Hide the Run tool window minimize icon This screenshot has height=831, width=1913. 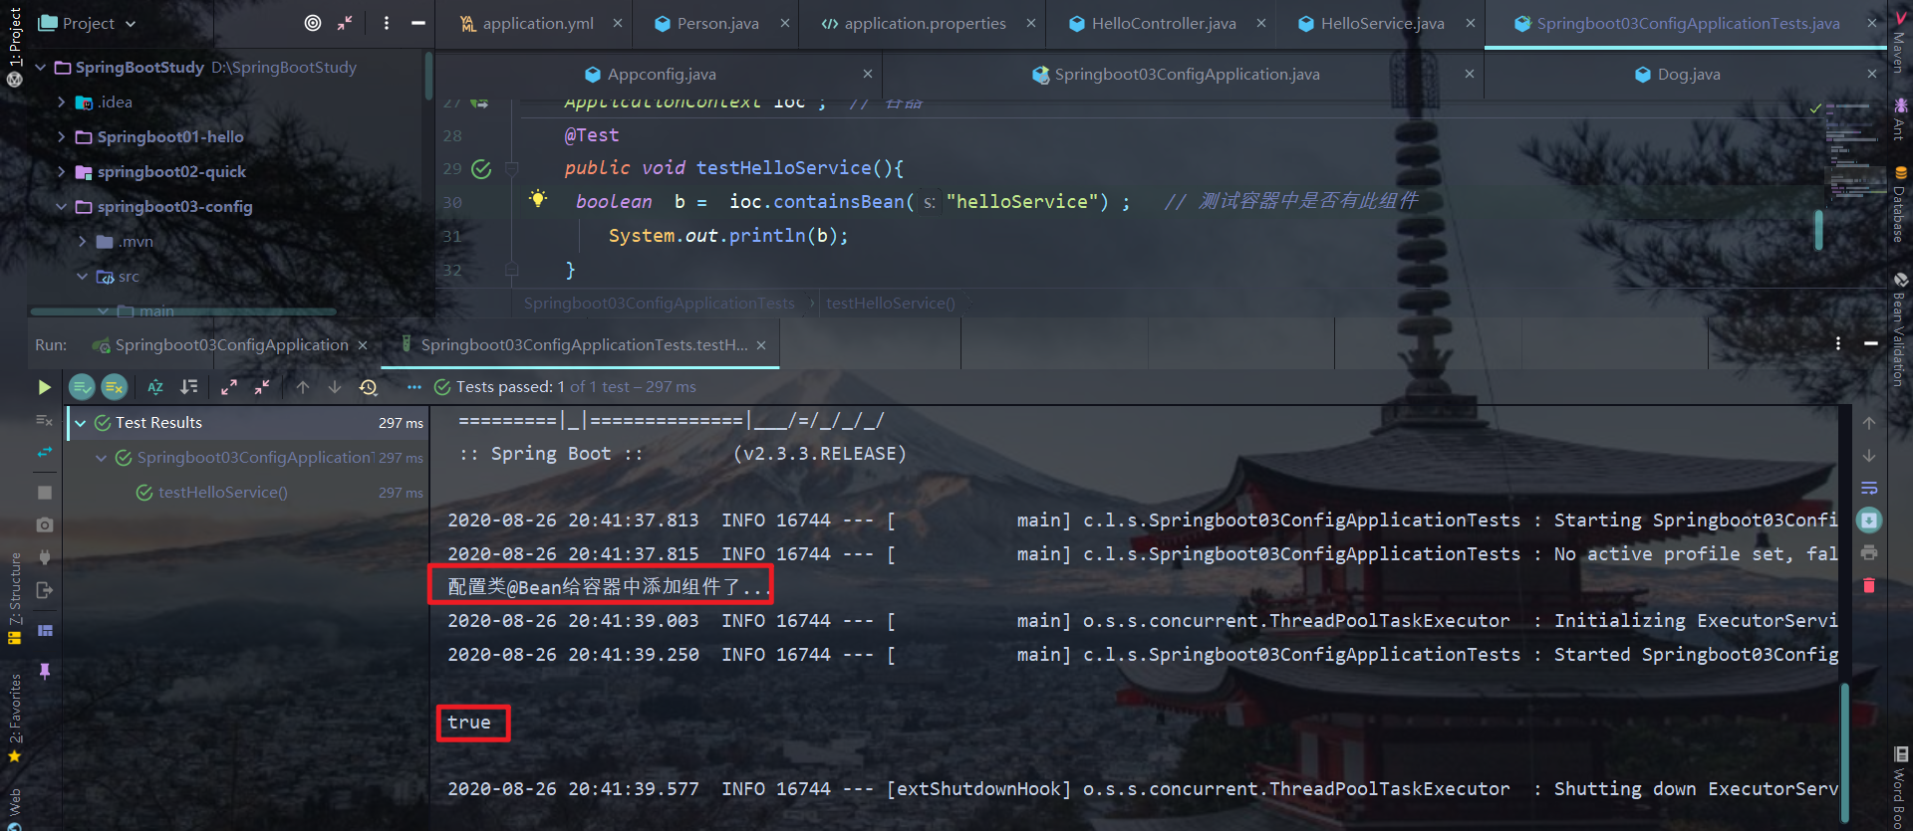point(1871,343)
